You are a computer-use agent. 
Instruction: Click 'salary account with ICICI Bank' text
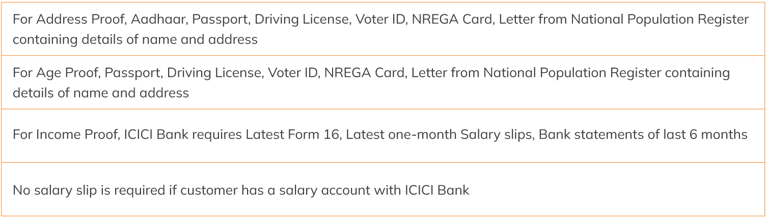[x=374, y=191]
